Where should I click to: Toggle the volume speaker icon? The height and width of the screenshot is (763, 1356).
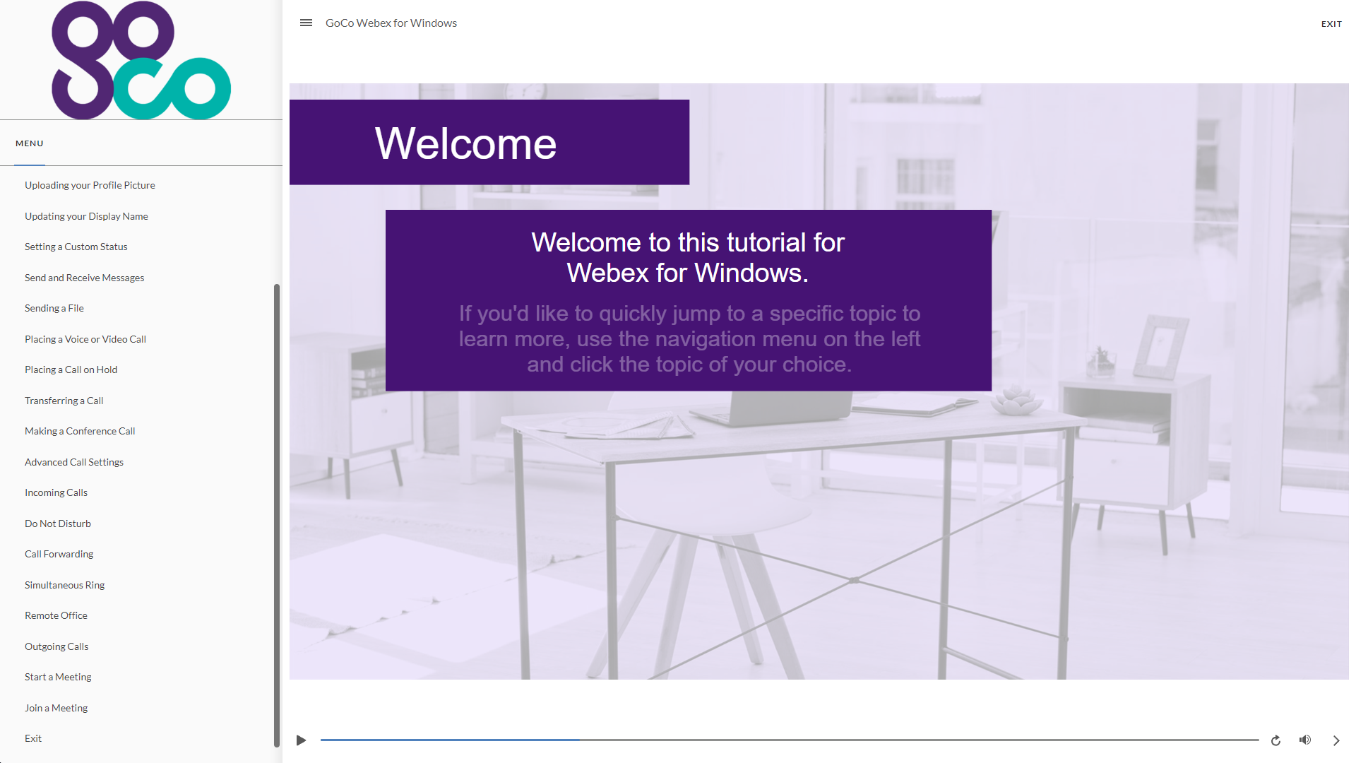pos(1305,740)
